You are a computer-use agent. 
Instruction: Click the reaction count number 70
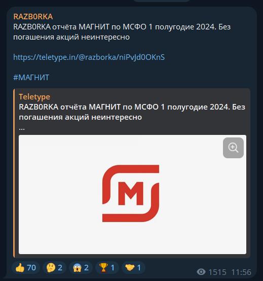coord(31,268)
